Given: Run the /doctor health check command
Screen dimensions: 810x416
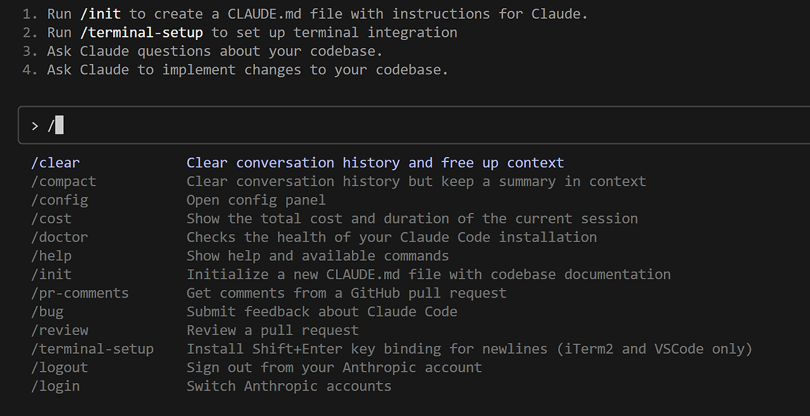Looking at the screenshot, I should pos(59,237).
